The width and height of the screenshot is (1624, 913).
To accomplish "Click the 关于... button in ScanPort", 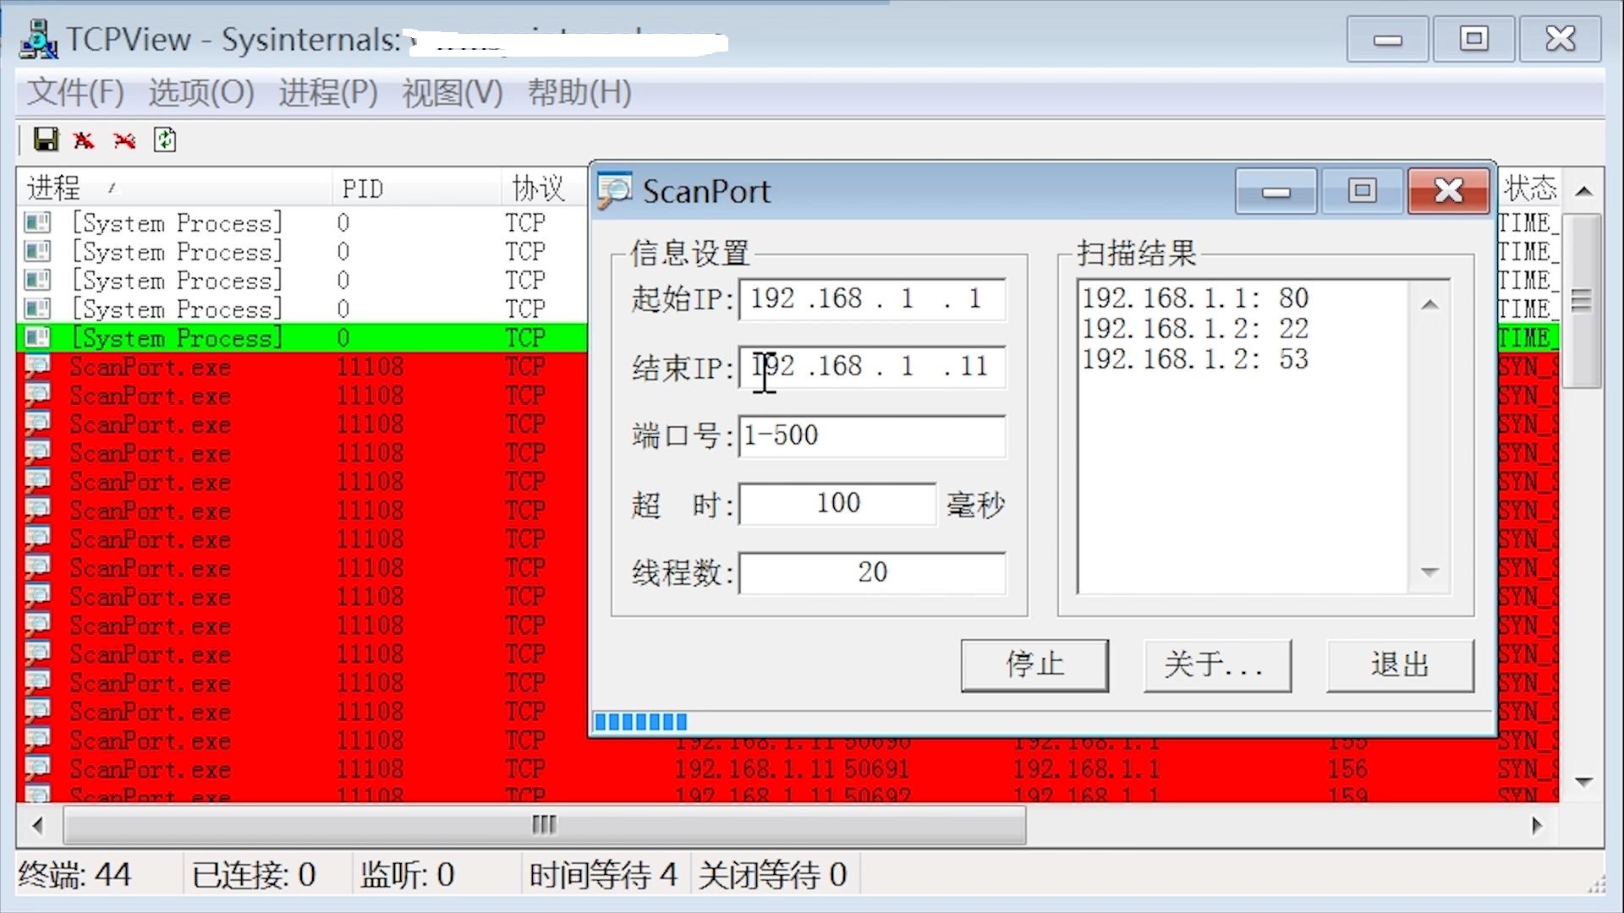I will coord(1217,665).
